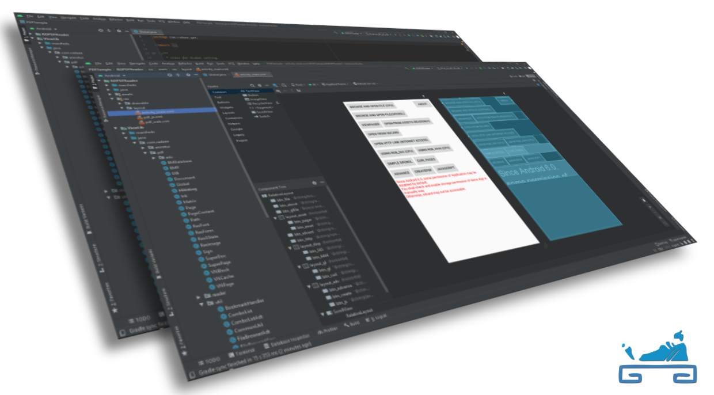Image resolution: width=714 pixels, height=395 pixels.
Task: Collapse the layout_asset node in the Component Tree
Action: (275, 218)
